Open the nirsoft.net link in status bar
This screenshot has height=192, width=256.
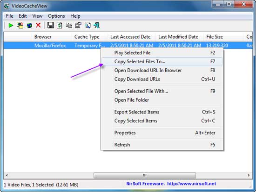(x=191, y=184)
